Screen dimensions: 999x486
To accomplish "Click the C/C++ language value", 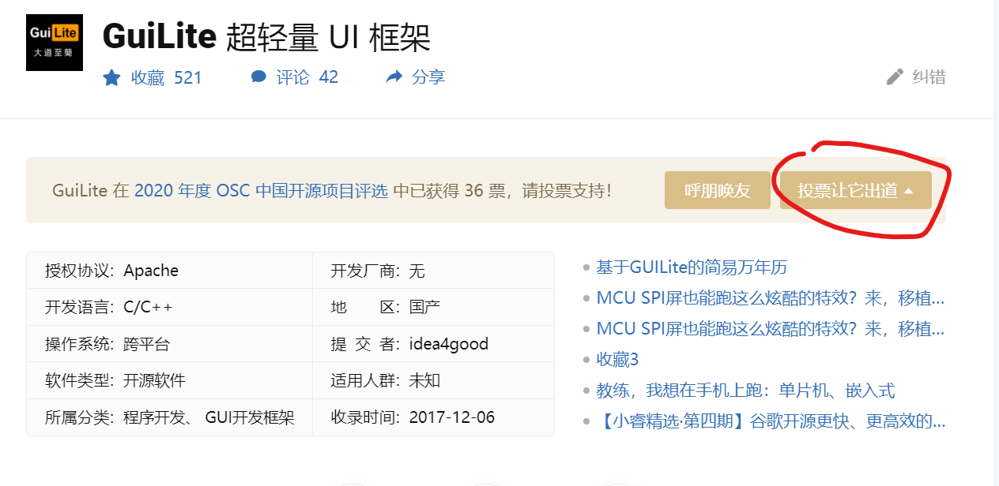I will [x=148, y=307].
